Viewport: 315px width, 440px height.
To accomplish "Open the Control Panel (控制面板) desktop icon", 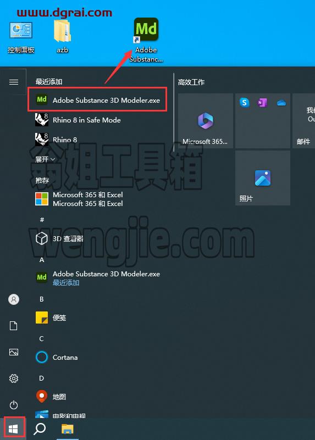I will tap(21, 37).
